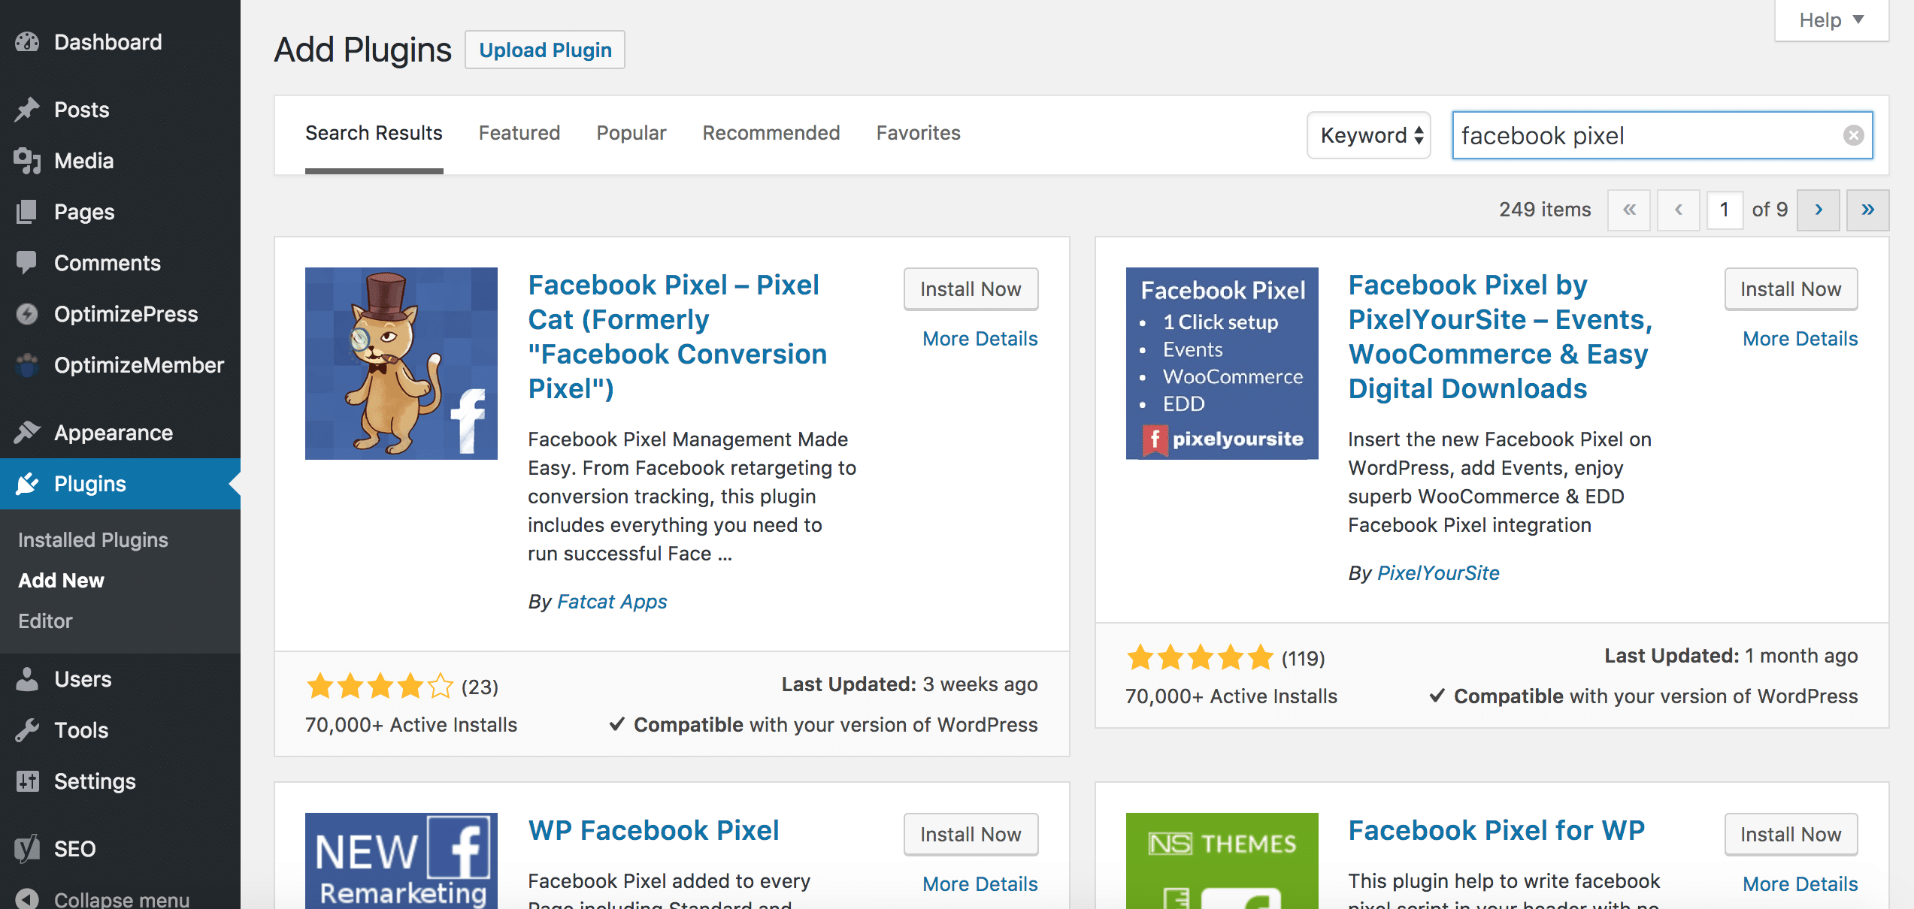Install the WP Facebook Pixel plugin
Image resolution: width=1914 pixels, height=909 pixels.
[x=971, y=835]
